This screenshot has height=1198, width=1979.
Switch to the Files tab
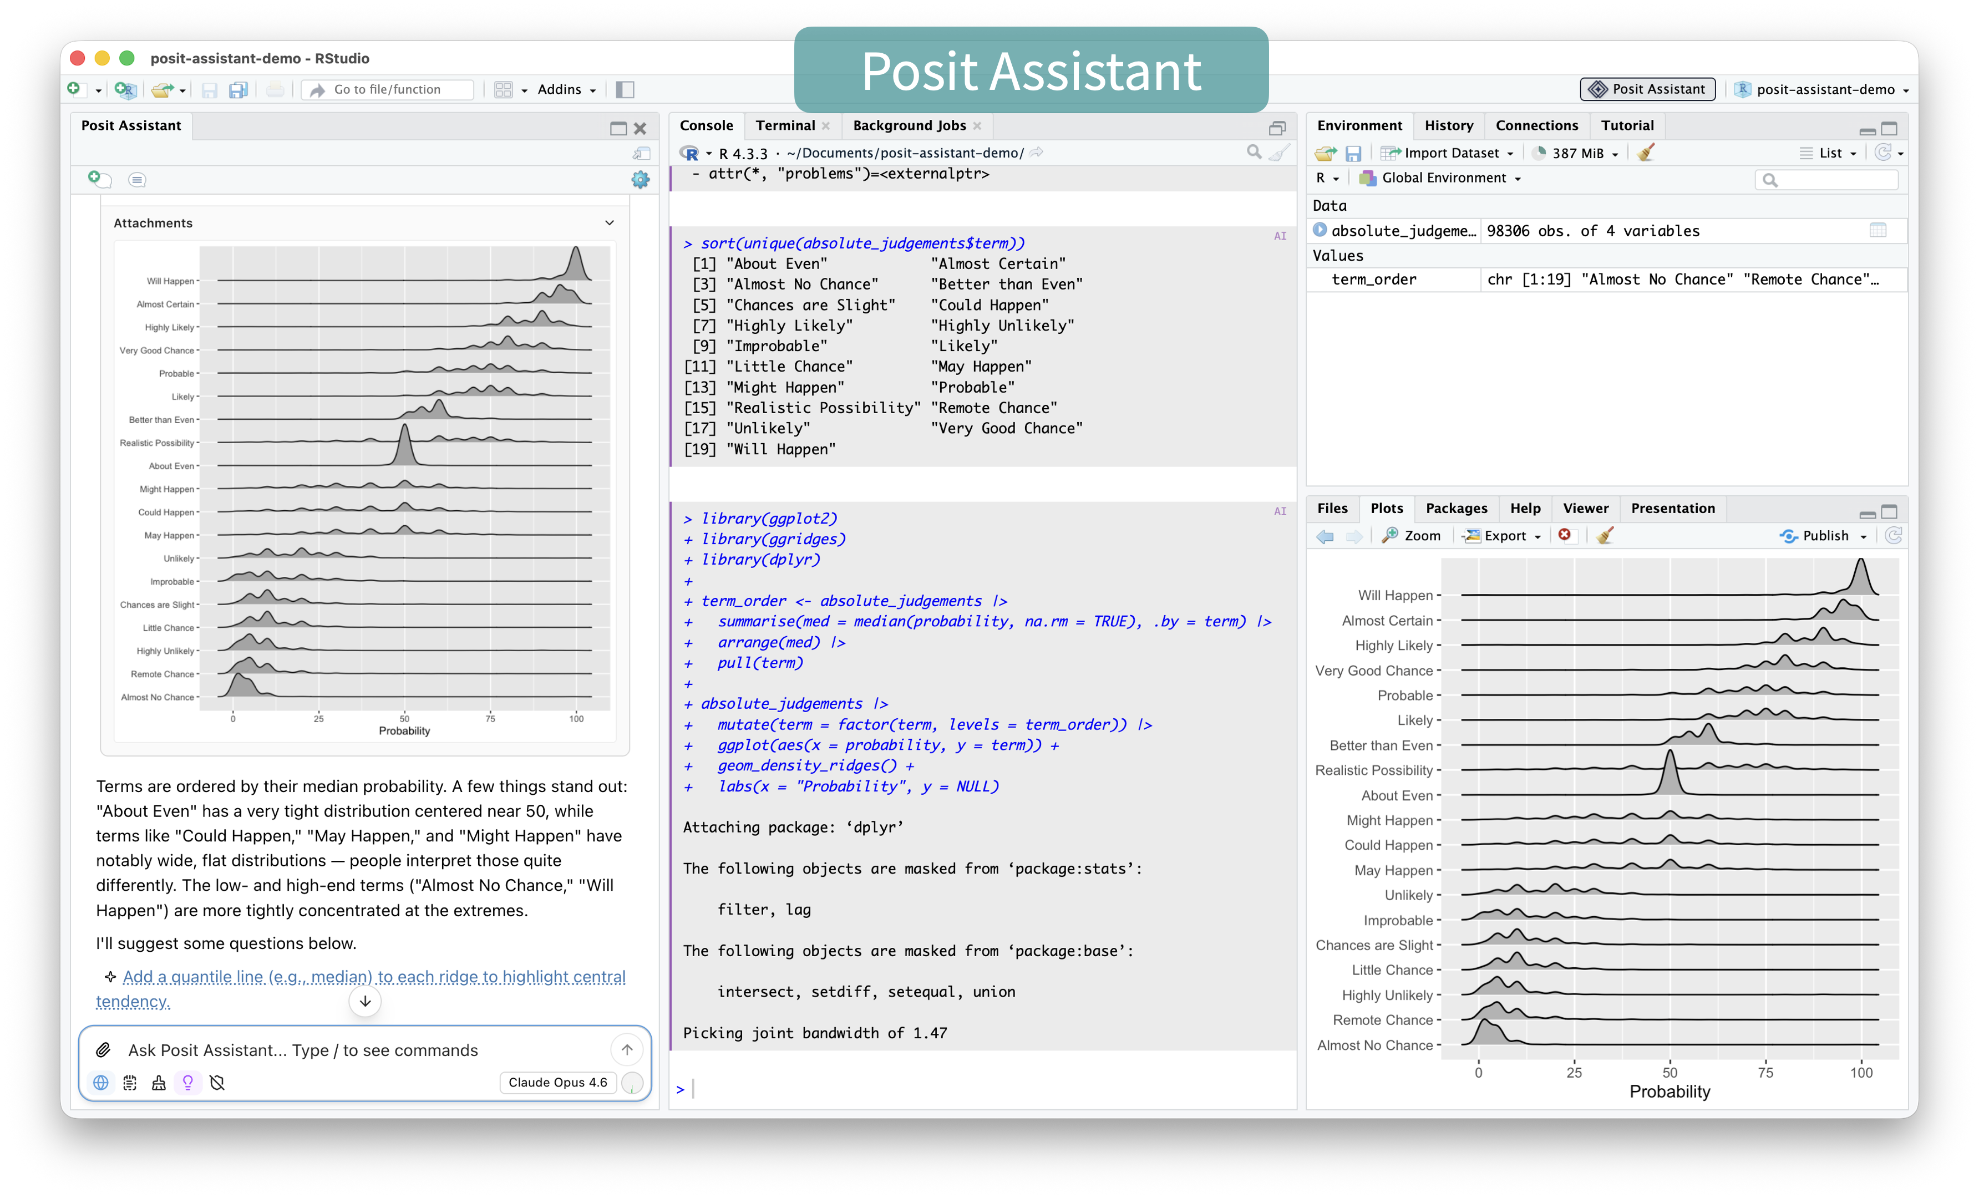coord(1332,508)
